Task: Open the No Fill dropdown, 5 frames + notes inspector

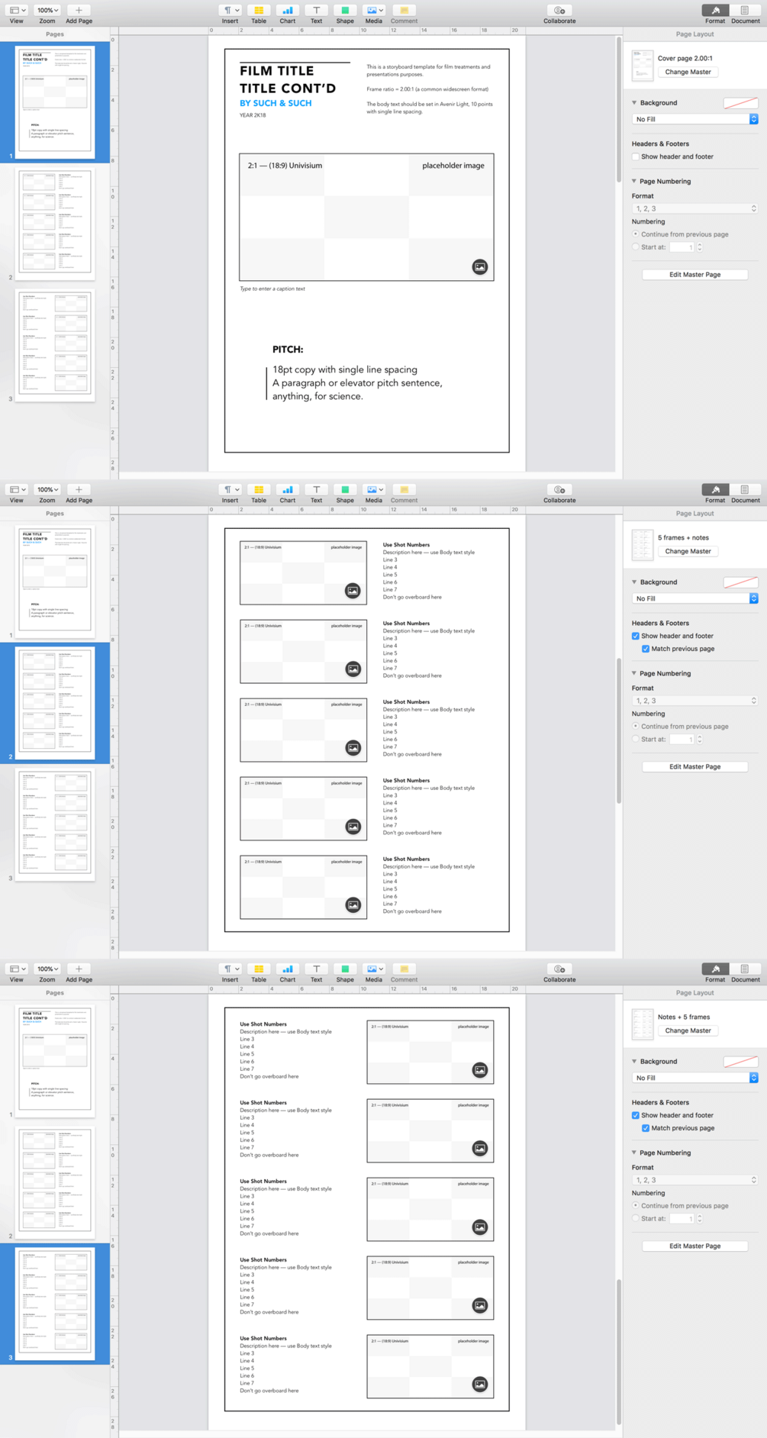Action: pos(694,598)
